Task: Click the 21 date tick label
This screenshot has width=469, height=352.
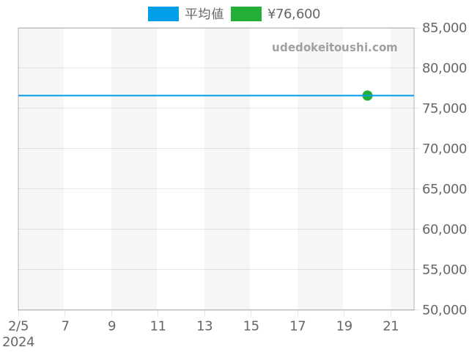Action: pyautogui.click(x=391, y=326)
